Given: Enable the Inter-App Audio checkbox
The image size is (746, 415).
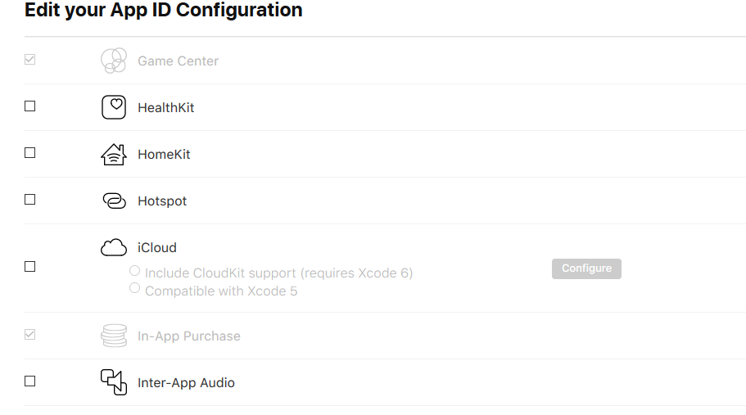Looking at the screenshot, I should (30, 381).
